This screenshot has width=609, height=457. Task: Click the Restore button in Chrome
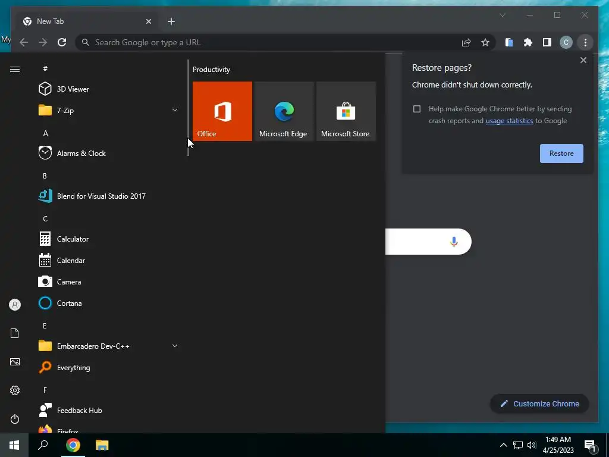pos(561,154)
